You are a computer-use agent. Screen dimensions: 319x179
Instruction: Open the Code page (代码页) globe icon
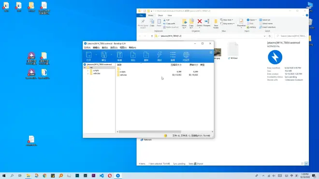pyautogui.click(x=186, y=56)
